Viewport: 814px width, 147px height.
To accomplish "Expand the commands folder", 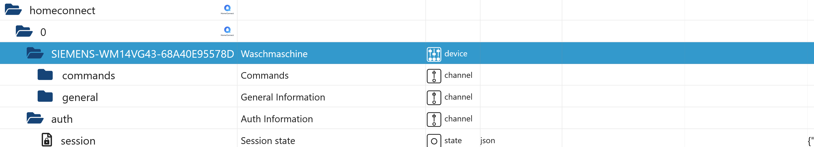I will pos(45,75).
